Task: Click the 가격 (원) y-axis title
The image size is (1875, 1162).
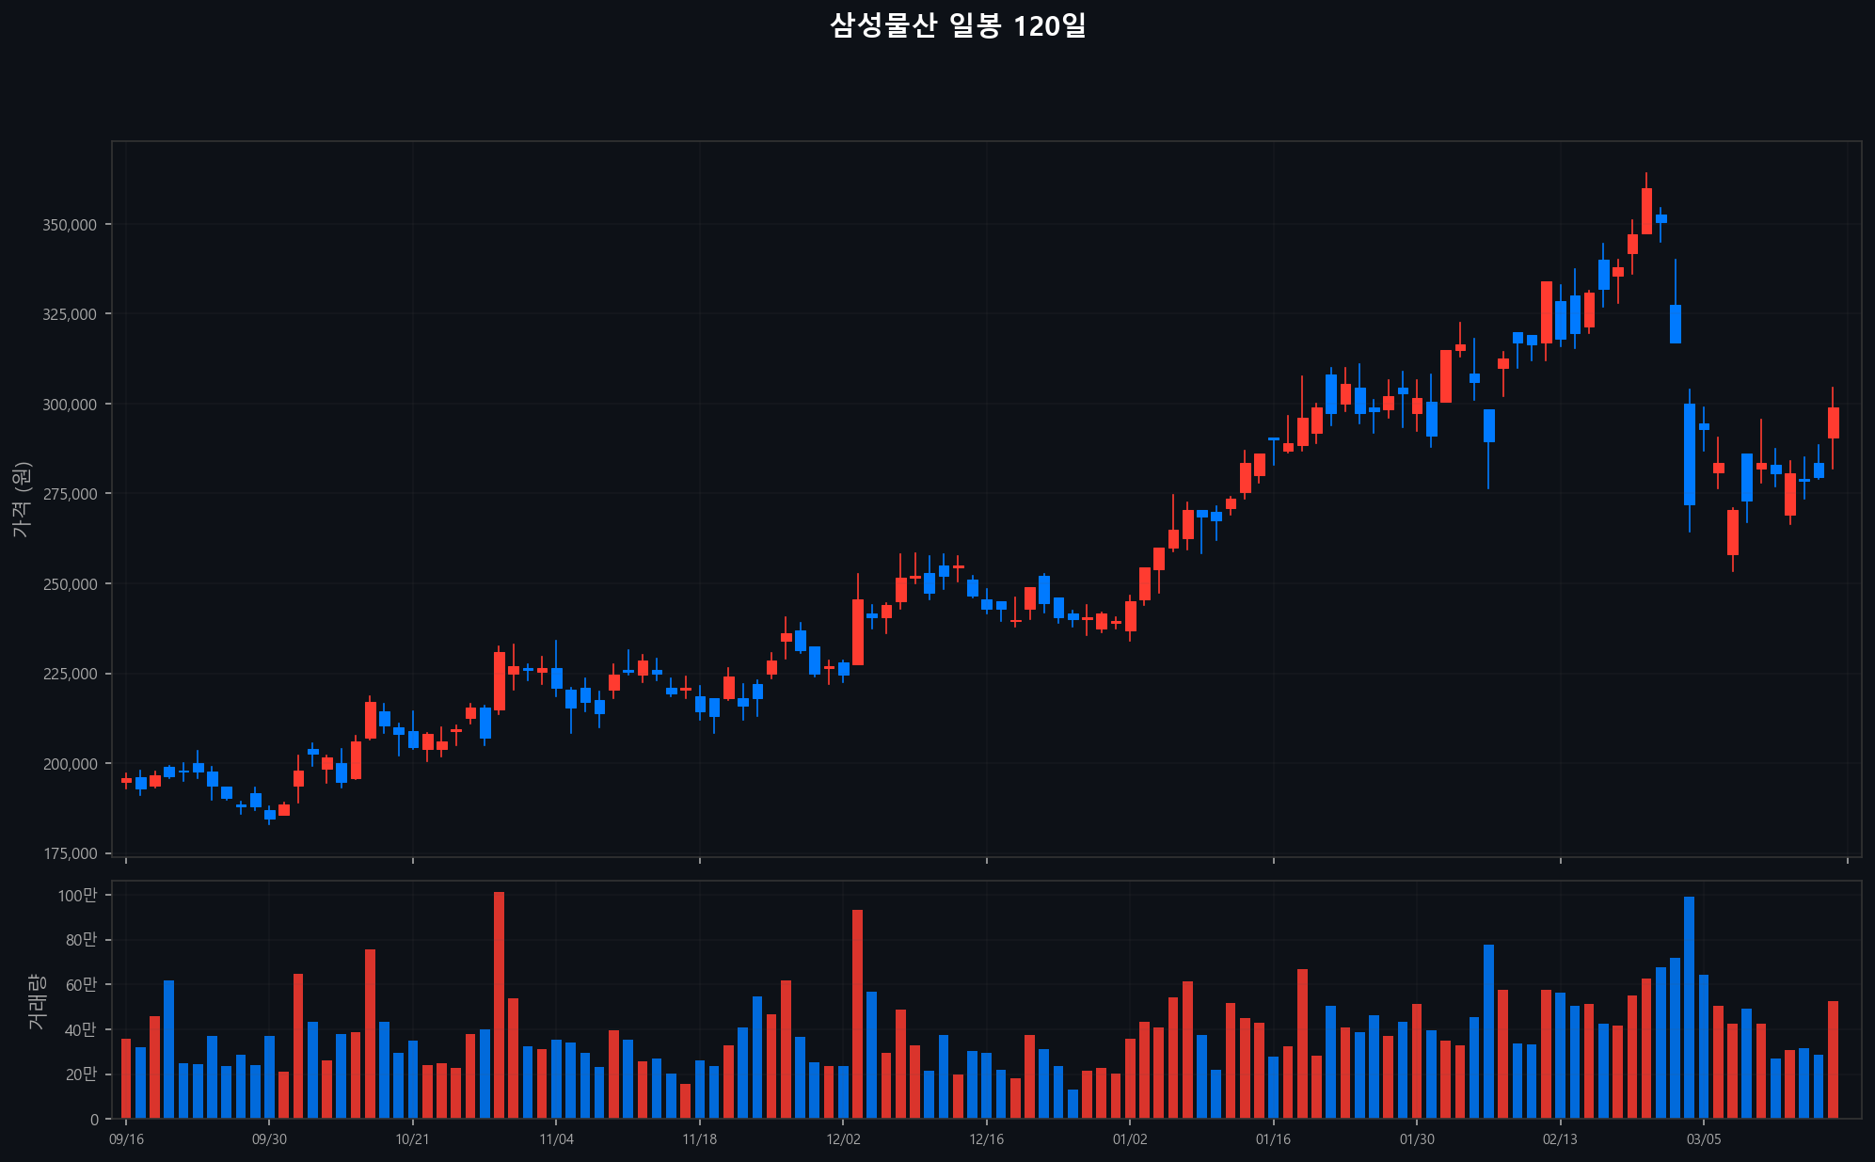Action: coord(22,500)
